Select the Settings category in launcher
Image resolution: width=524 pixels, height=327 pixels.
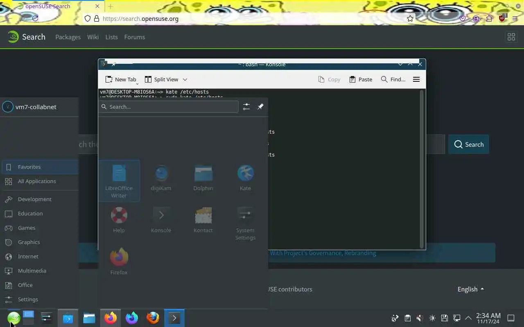tap(40, 299)
